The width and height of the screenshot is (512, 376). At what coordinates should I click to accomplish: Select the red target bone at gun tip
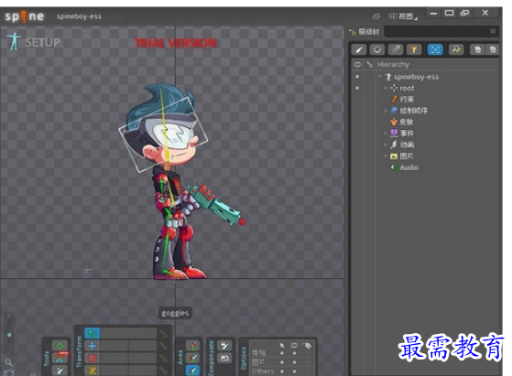[x=243, y=222]
